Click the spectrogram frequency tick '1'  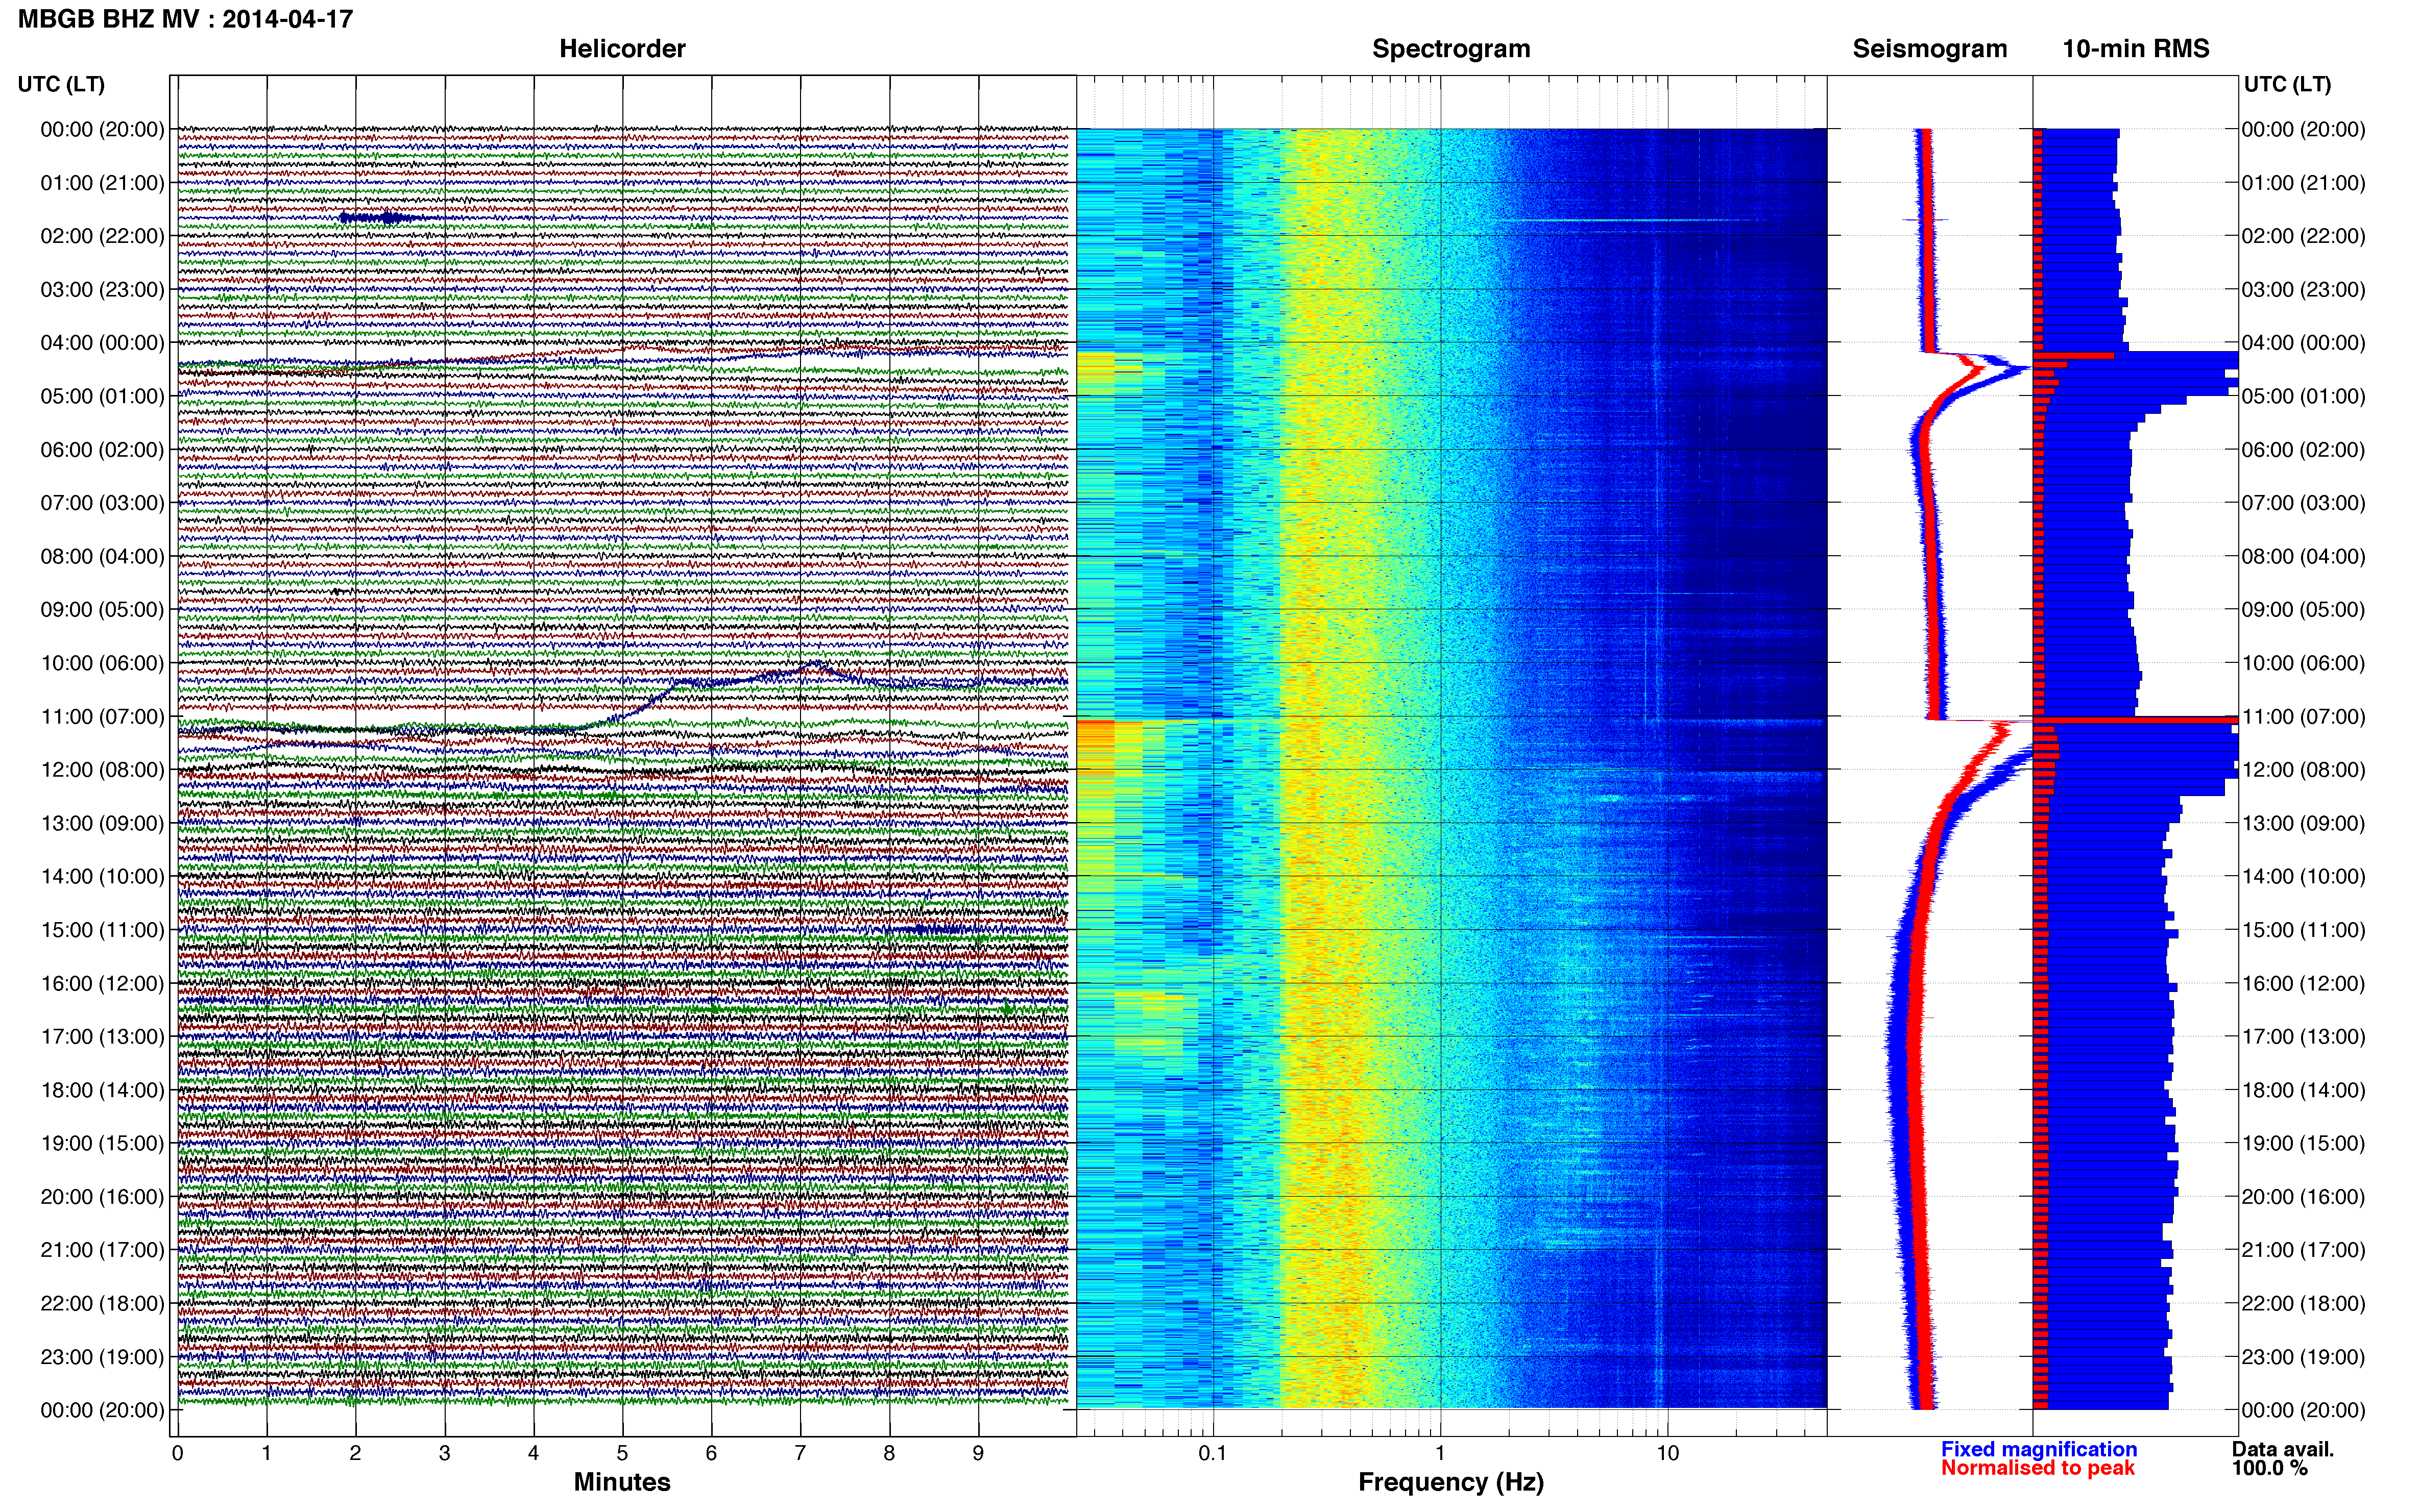(1440, 1454)
